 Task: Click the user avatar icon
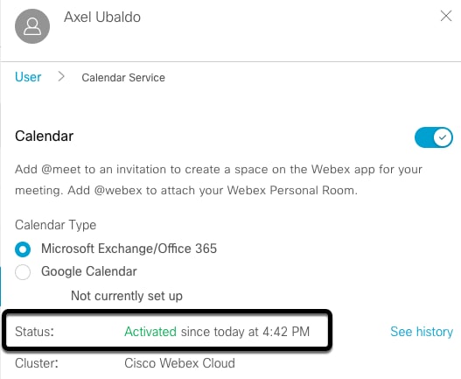[32, 26]
